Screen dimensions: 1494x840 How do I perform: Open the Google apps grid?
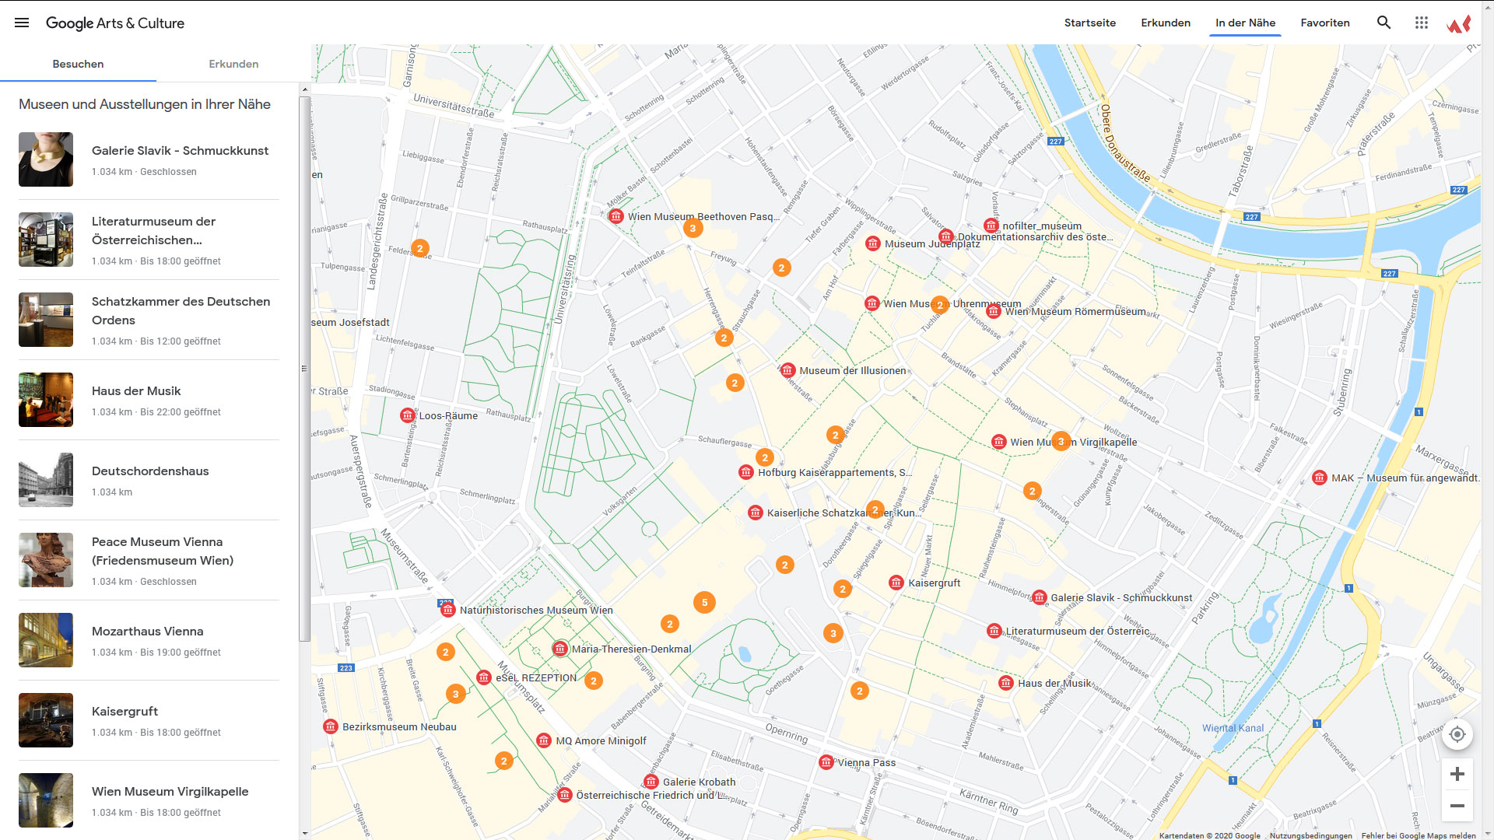pyautogui.click(x=1422, y=23)
